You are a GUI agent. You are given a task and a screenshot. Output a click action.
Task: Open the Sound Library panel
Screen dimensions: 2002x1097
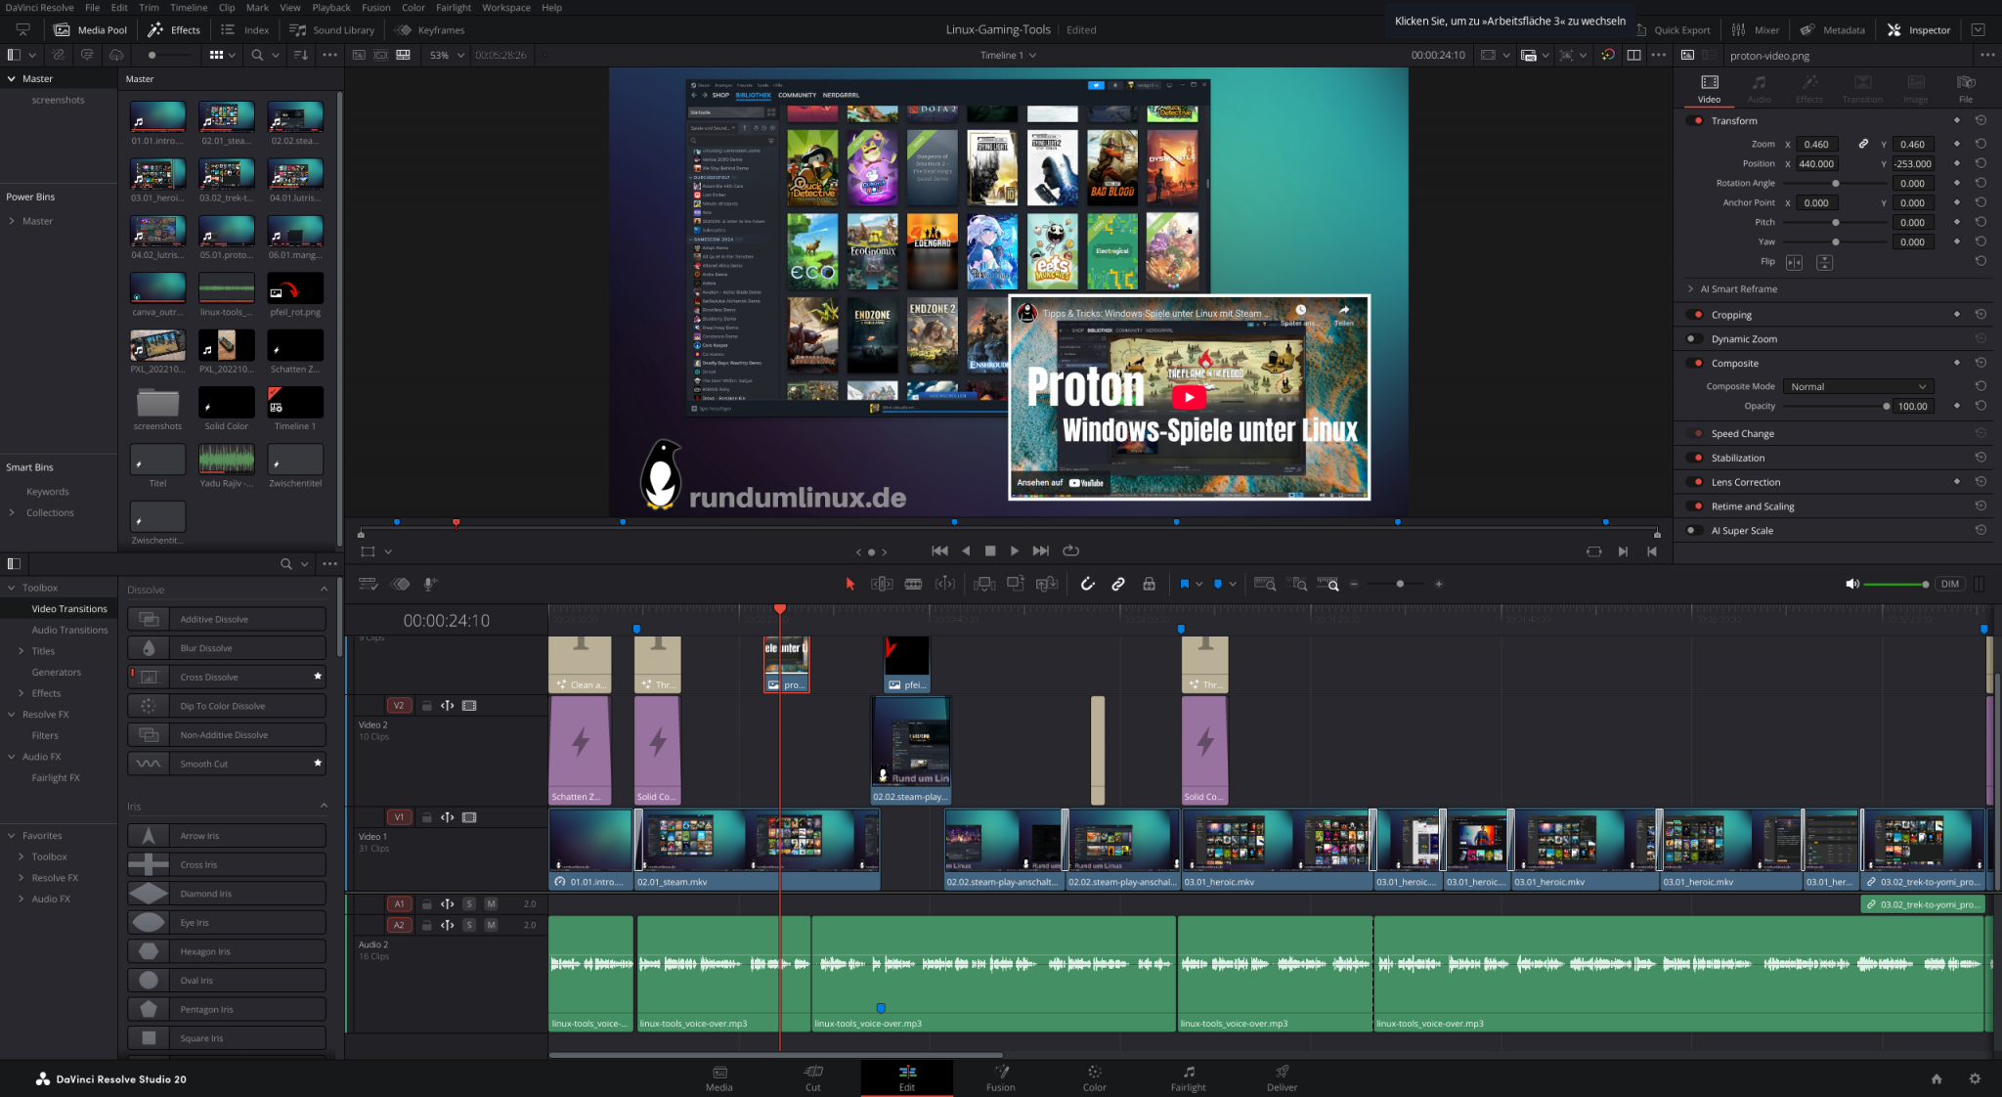331,29
